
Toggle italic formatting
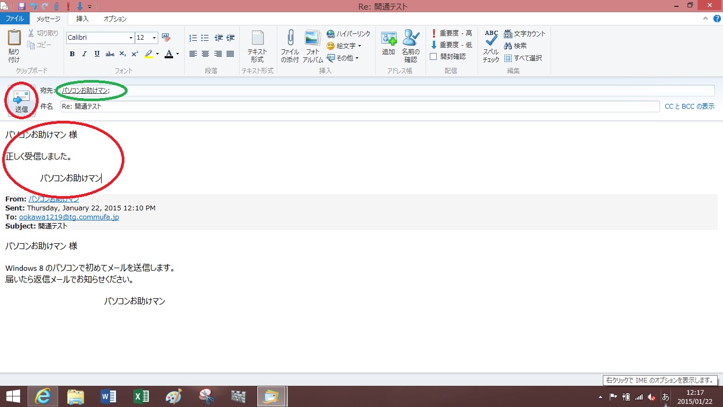click(85, 54)
